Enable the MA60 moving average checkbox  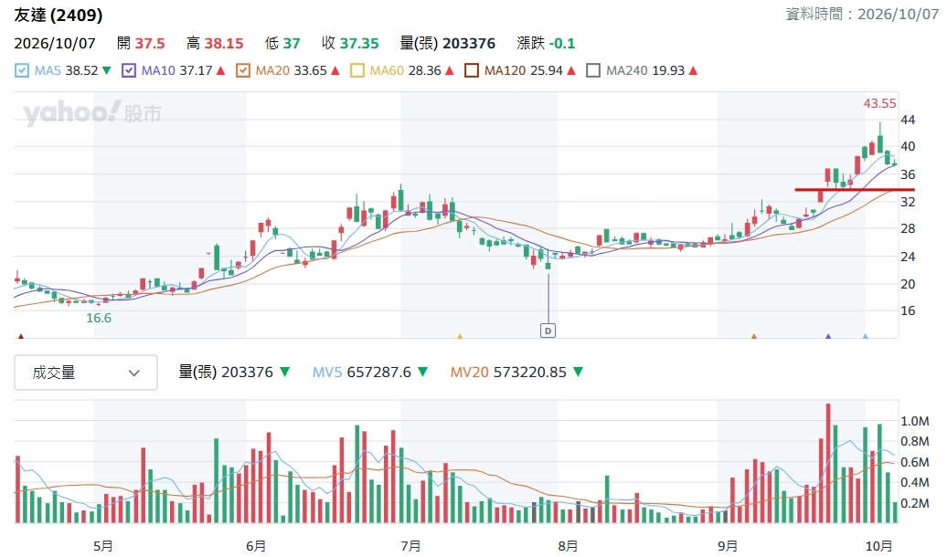(x=356, y=70)
